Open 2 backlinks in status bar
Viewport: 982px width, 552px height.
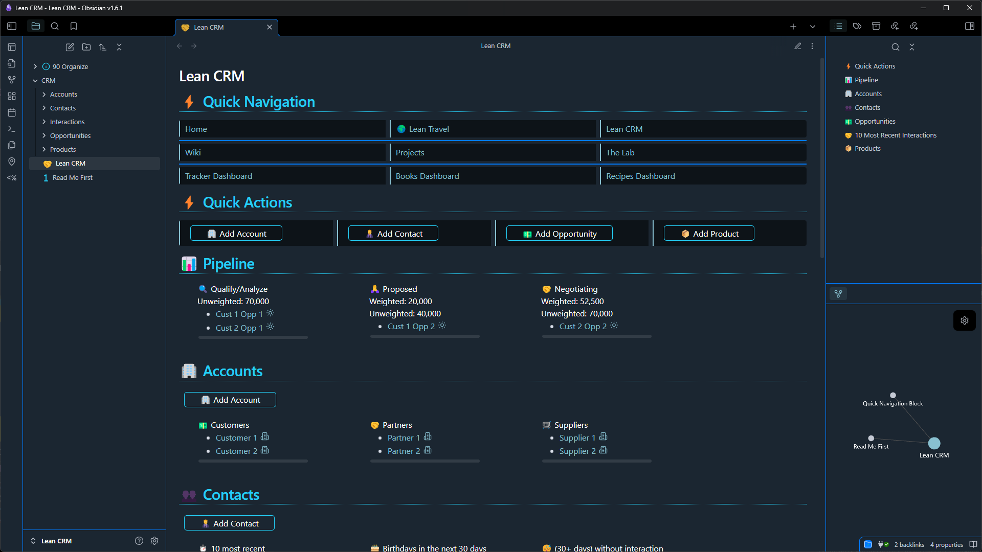pos(909,545)
